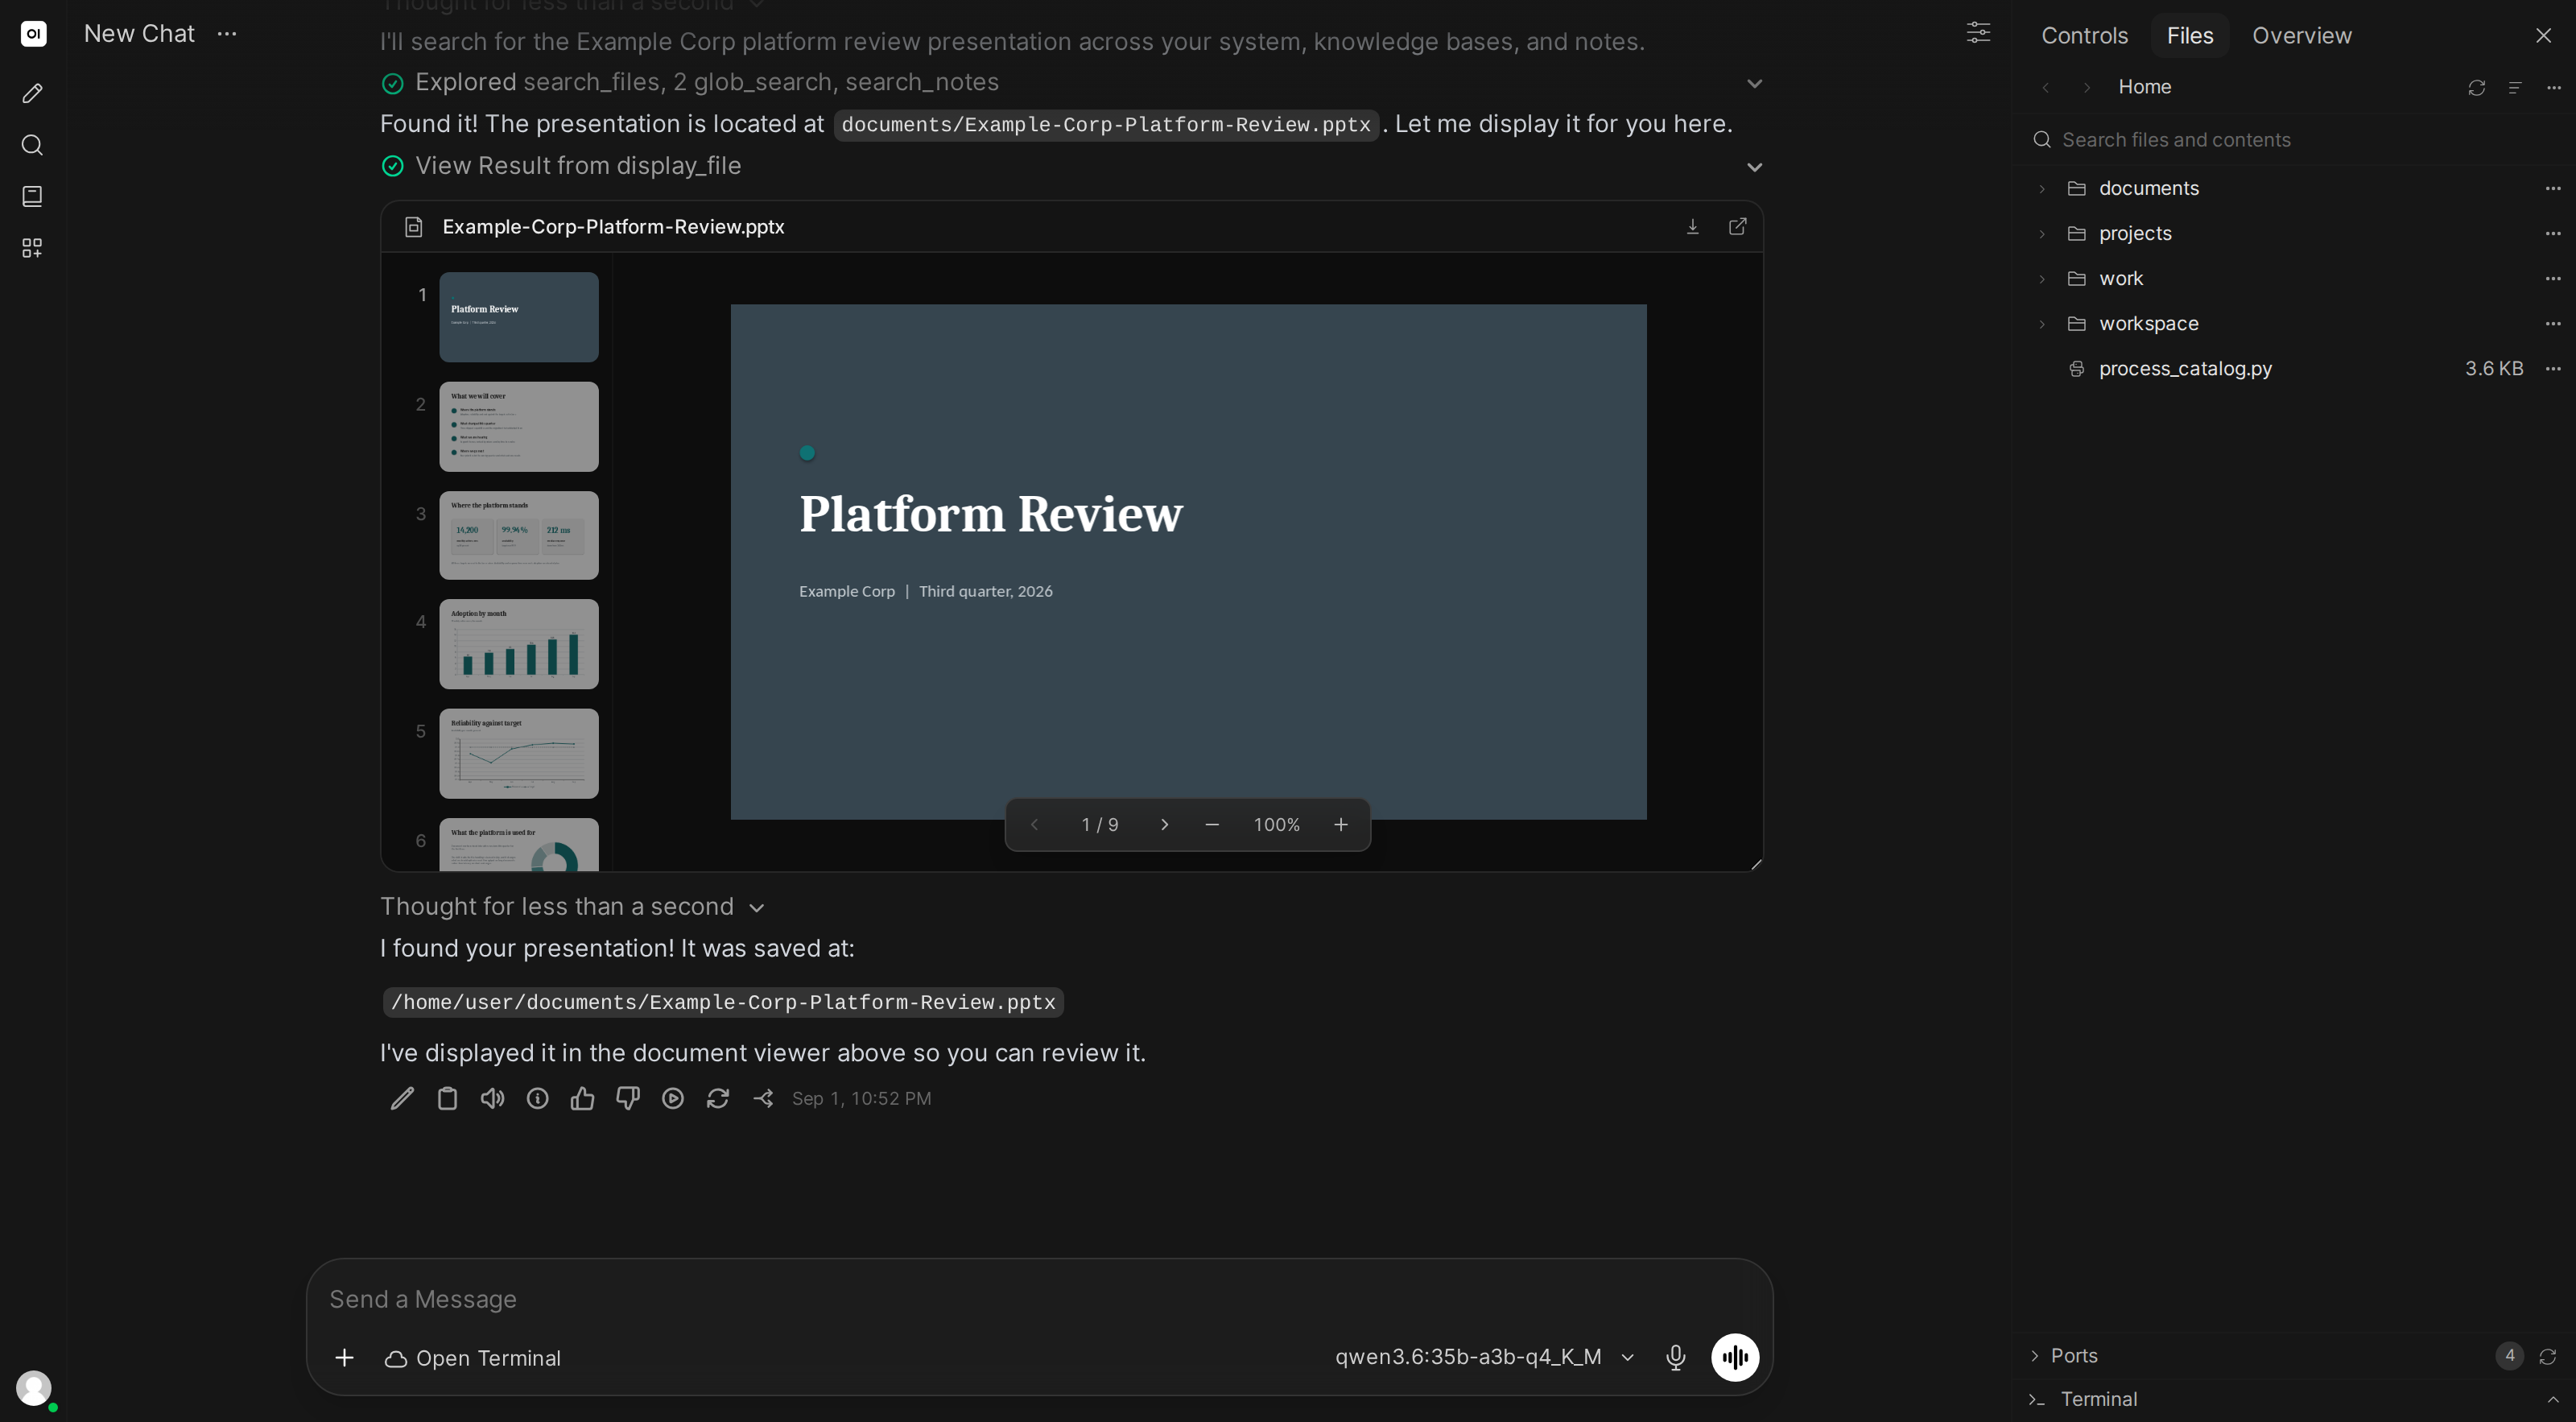Regenerate the response with the refresh icon
This screenshot has width=2576, height=1422.
click(718, 1099)
